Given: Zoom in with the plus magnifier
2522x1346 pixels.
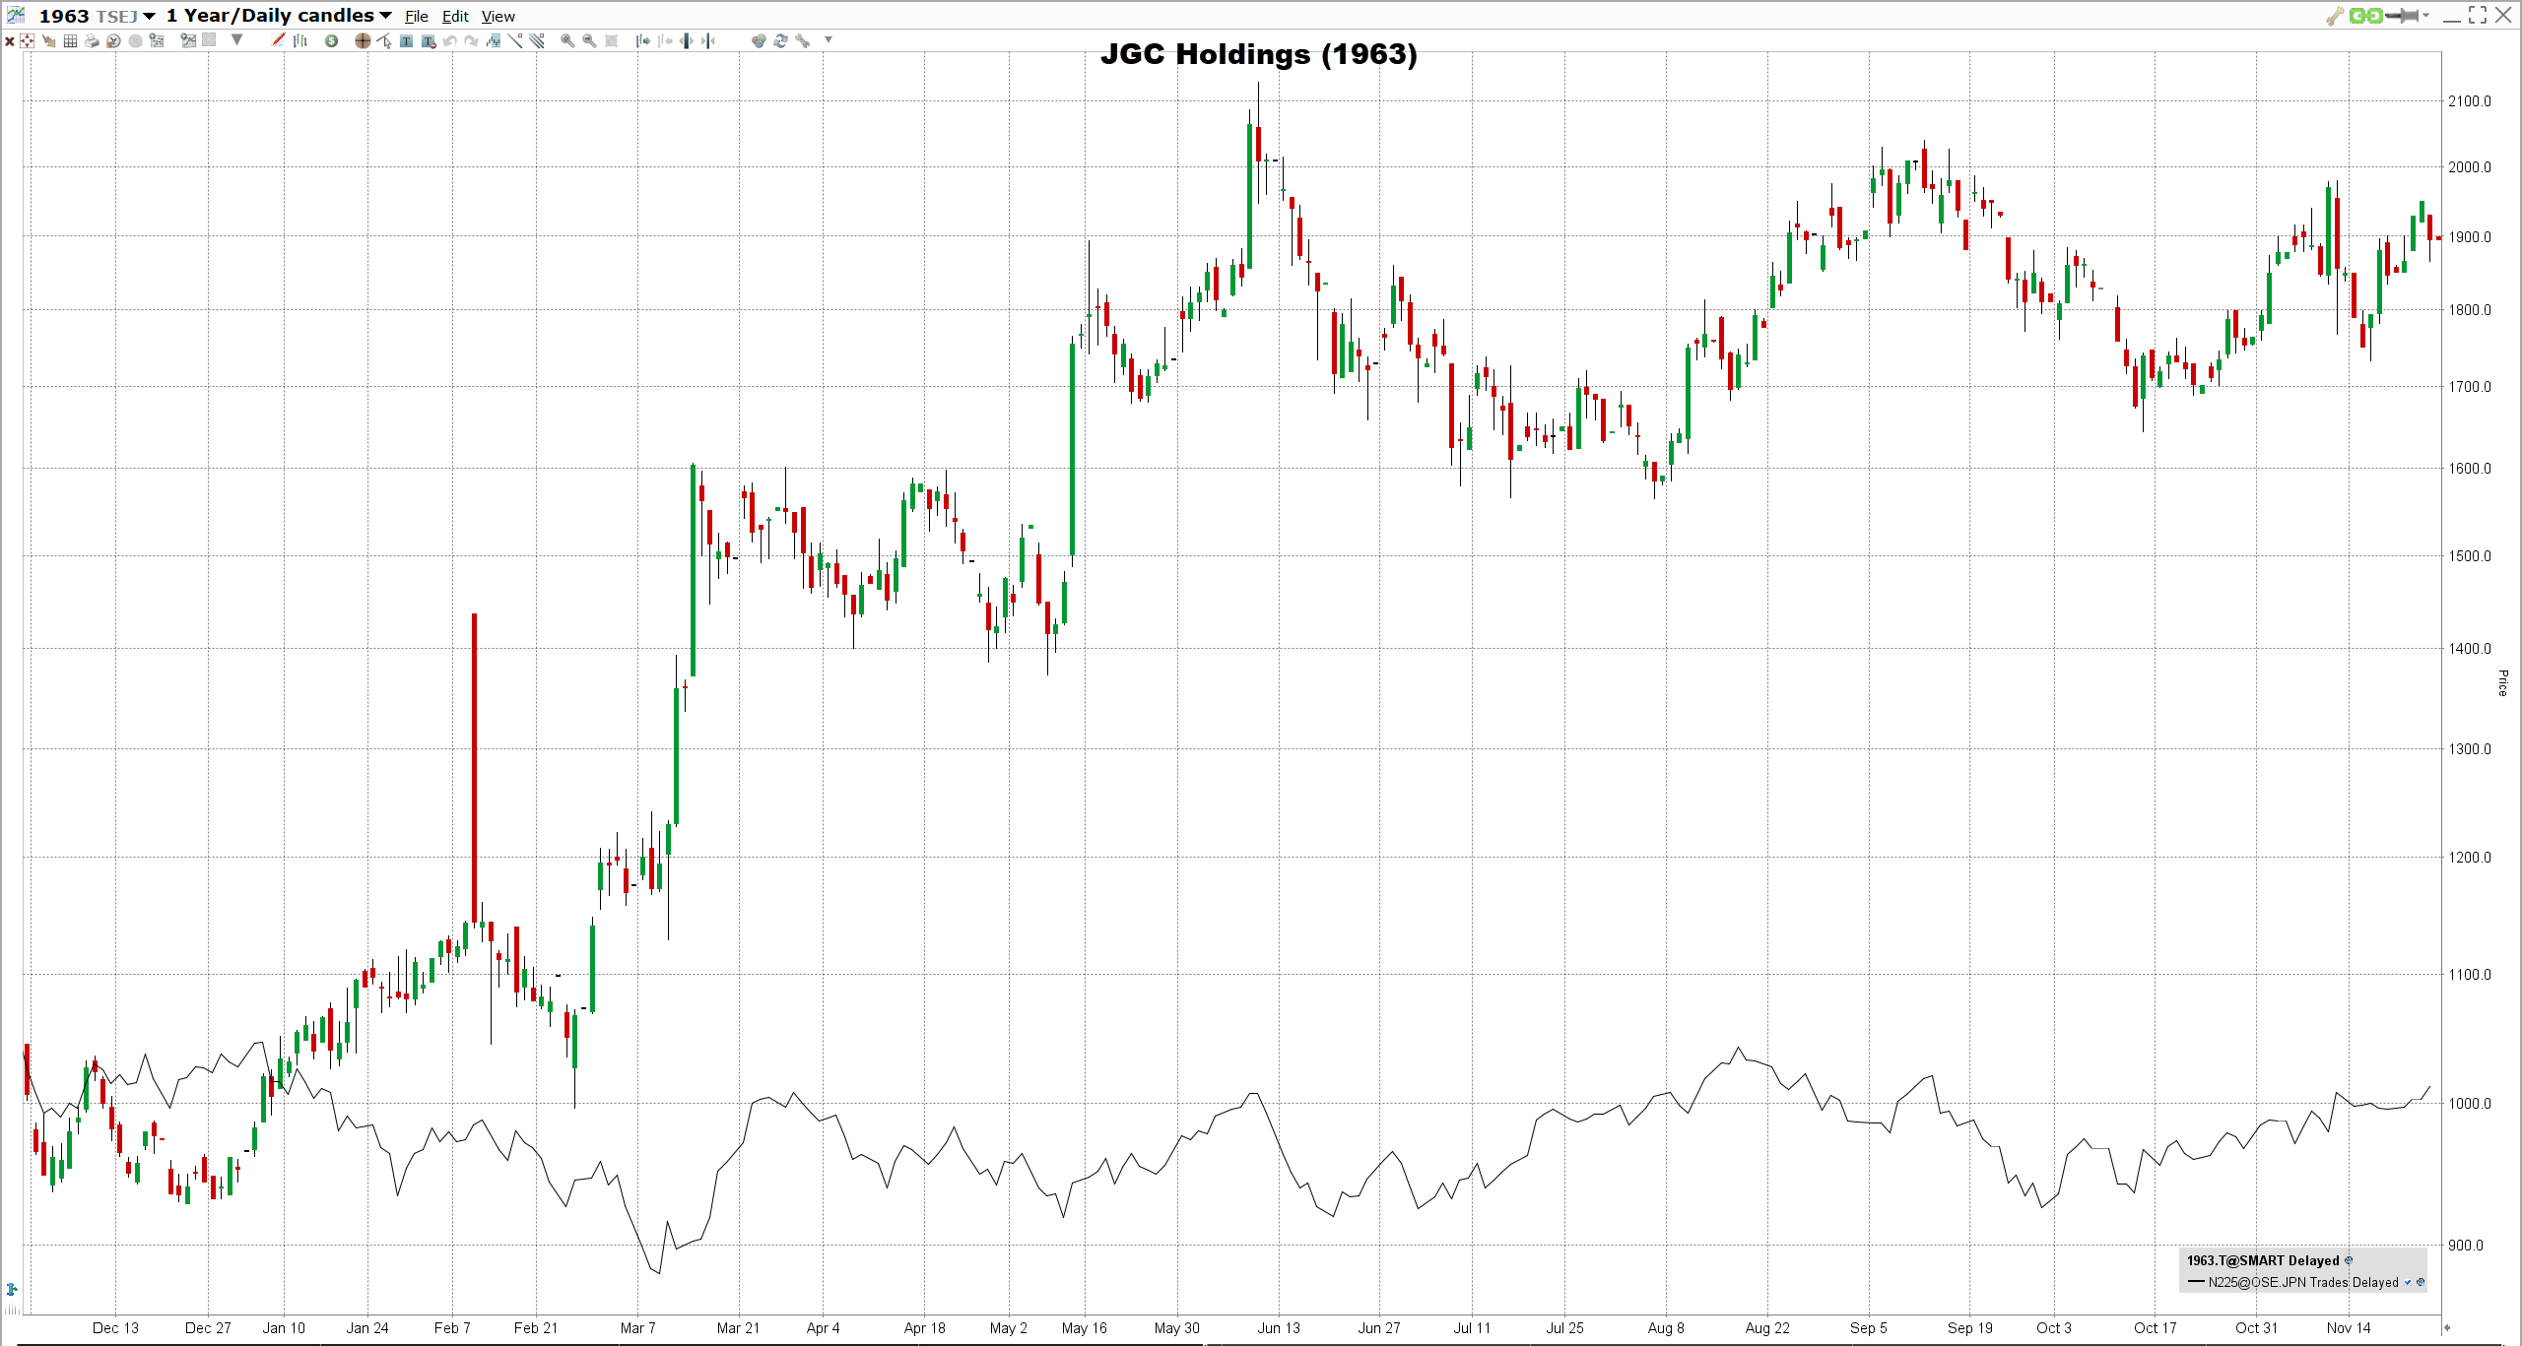Looking at the screenshot, I should click(567, 40).
